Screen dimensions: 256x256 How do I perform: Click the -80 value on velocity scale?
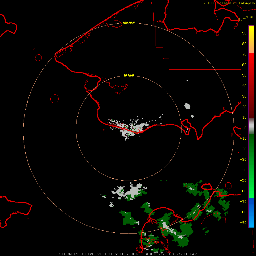(x=243, y=212)
